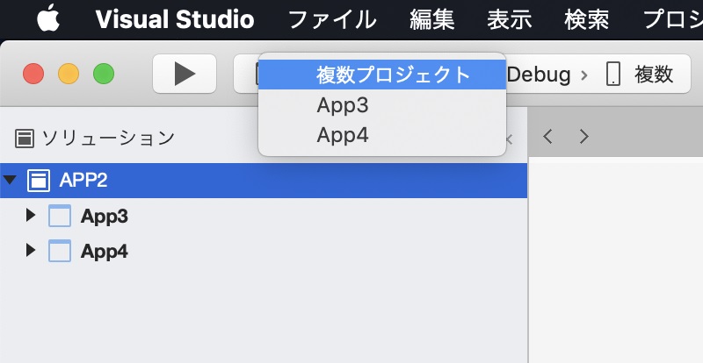Viewport: 703px width, 363px height.
Task: Expand the App3 project node
Action: 31,216
